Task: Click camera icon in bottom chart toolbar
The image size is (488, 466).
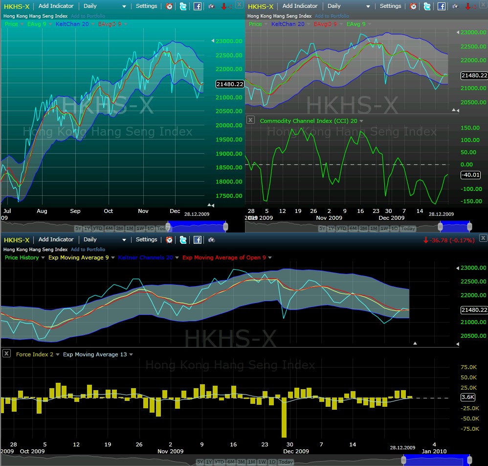Action: tap(212, 240)
